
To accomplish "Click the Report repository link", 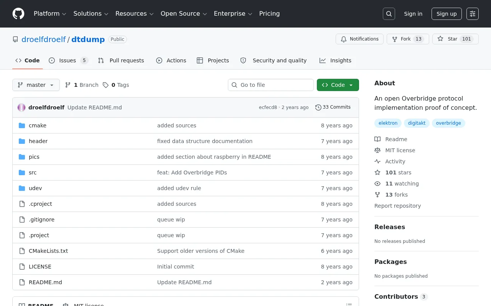I will click(x=397, y=206).
